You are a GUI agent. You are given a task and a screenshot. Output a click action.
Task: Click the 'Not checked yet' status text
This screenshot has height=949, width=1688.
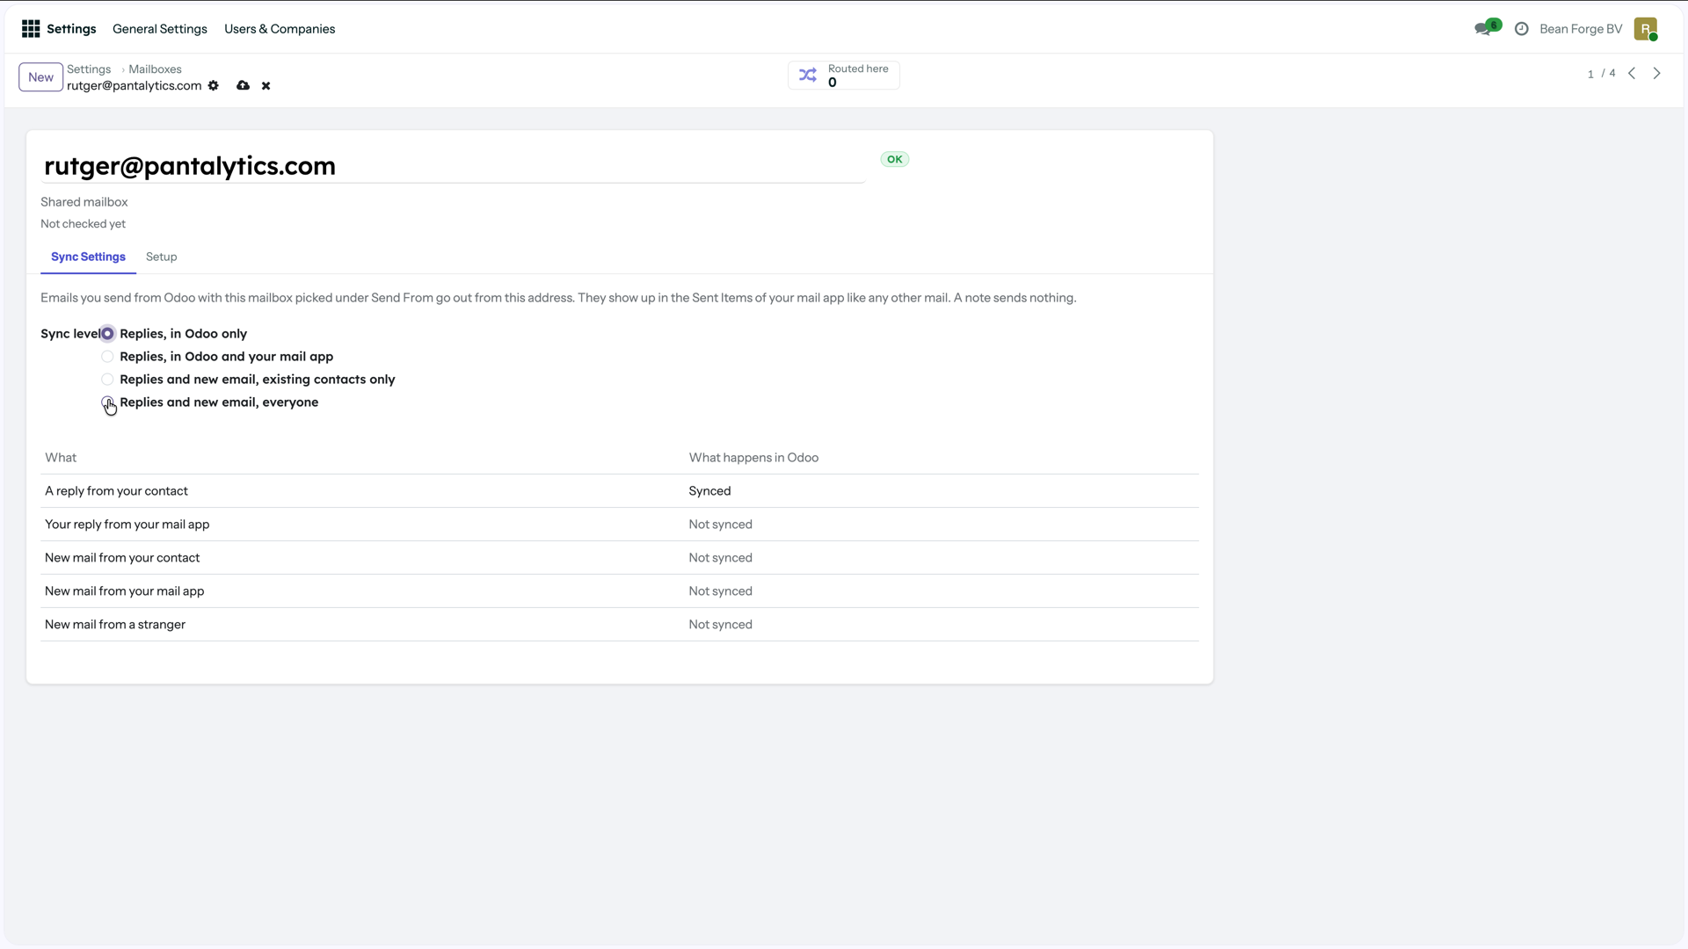(x=83, y=224)
